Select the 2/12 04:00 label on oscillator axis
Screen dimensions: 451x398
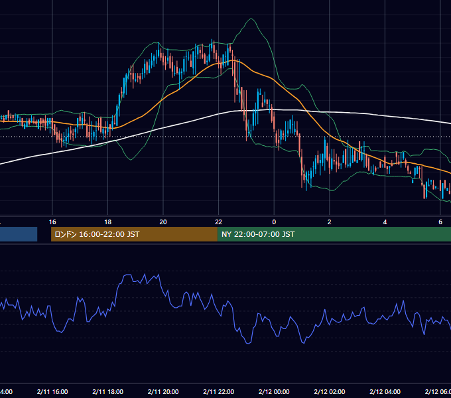pyautogui.click(x=385, y=391)
